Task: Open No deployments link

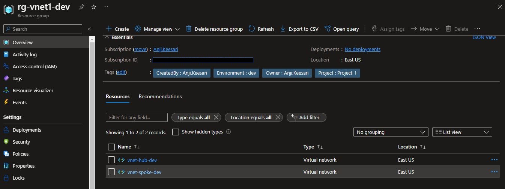Action: point(362,49)
